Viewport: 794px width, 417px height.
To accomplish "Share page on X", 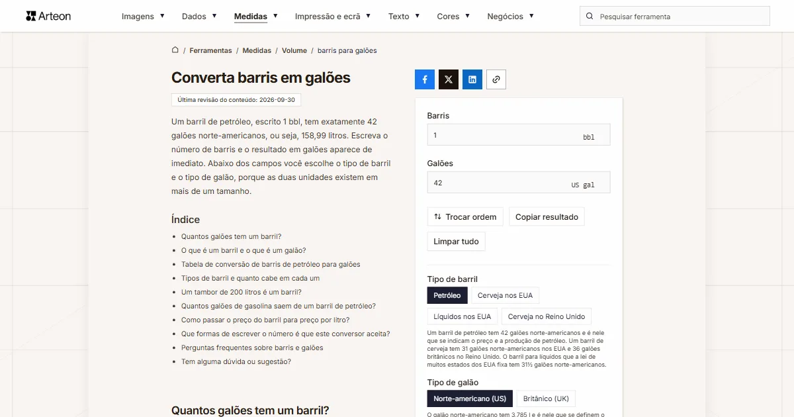I will point(449,79).
